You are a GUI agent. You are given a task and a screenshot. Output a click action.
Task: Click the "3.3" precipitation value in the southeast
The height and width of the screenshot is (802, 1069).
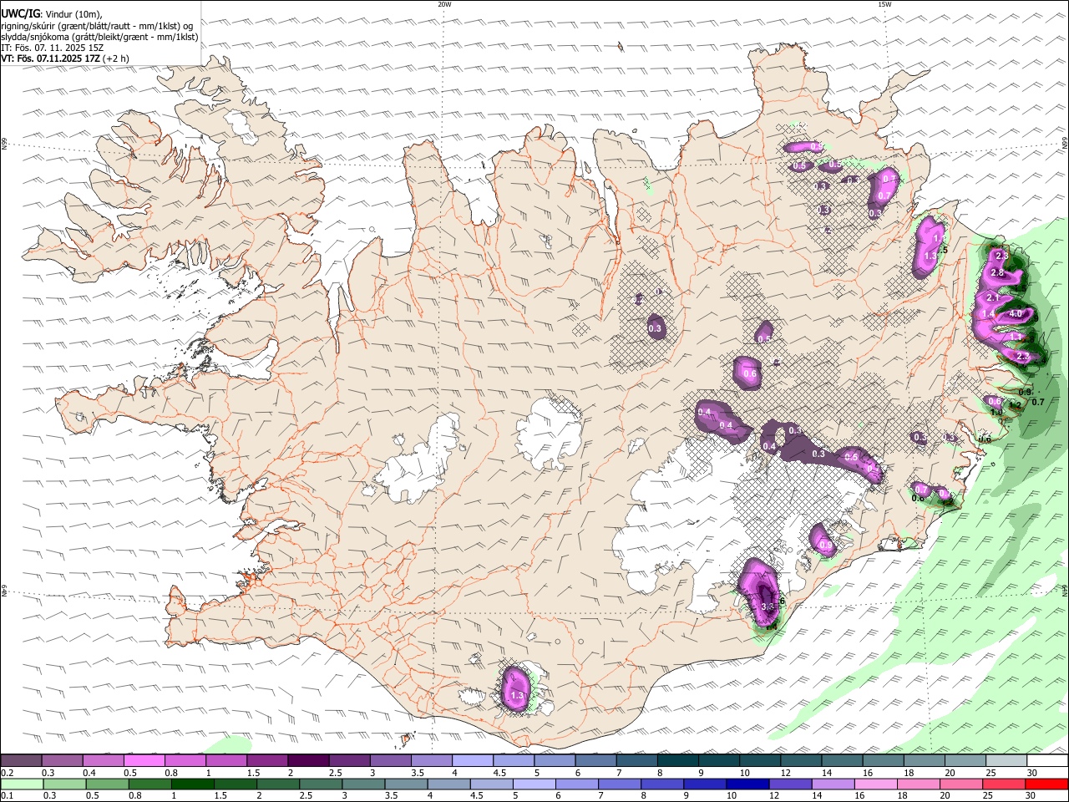769,607
